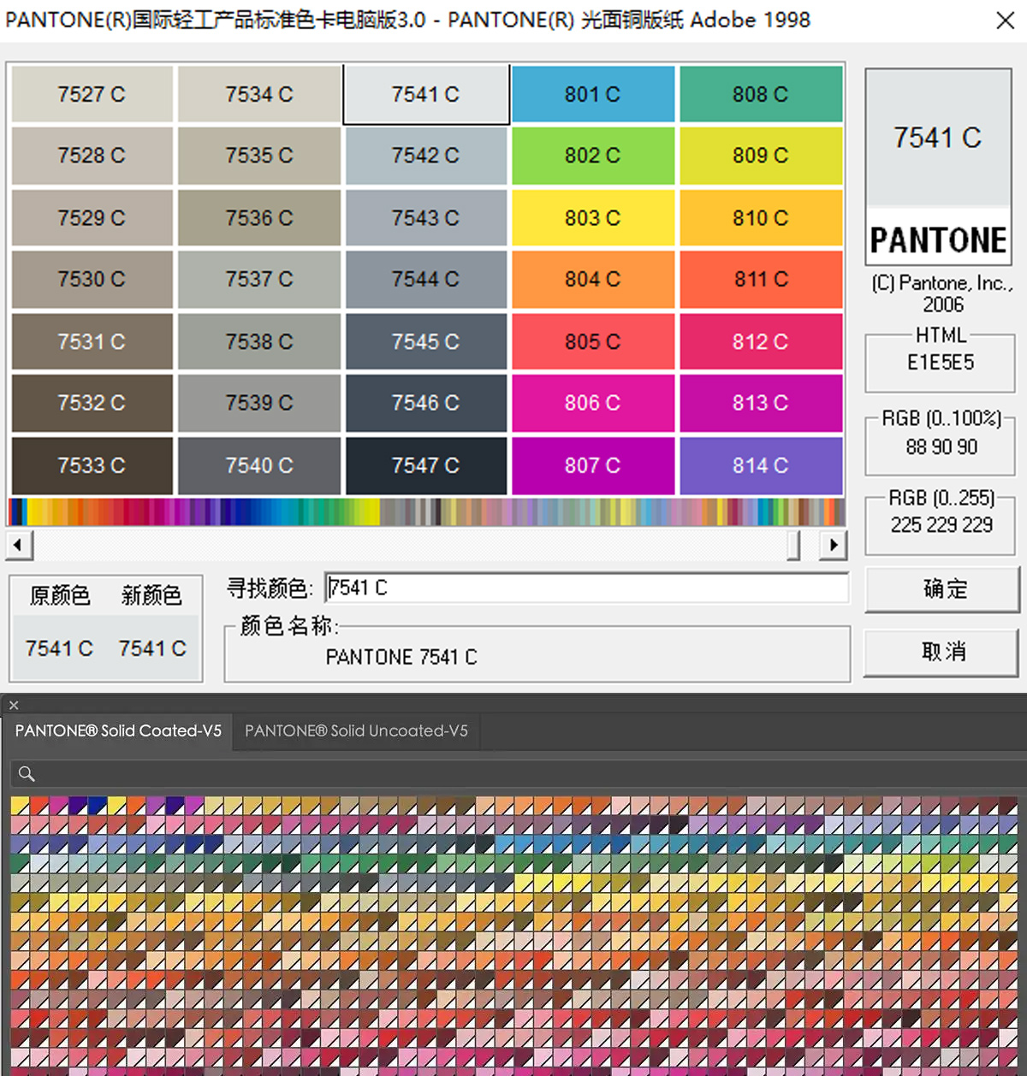Click the RGB percent value 88 90 90
This screenshot has width=1027, height=1076.
(941, 446)
